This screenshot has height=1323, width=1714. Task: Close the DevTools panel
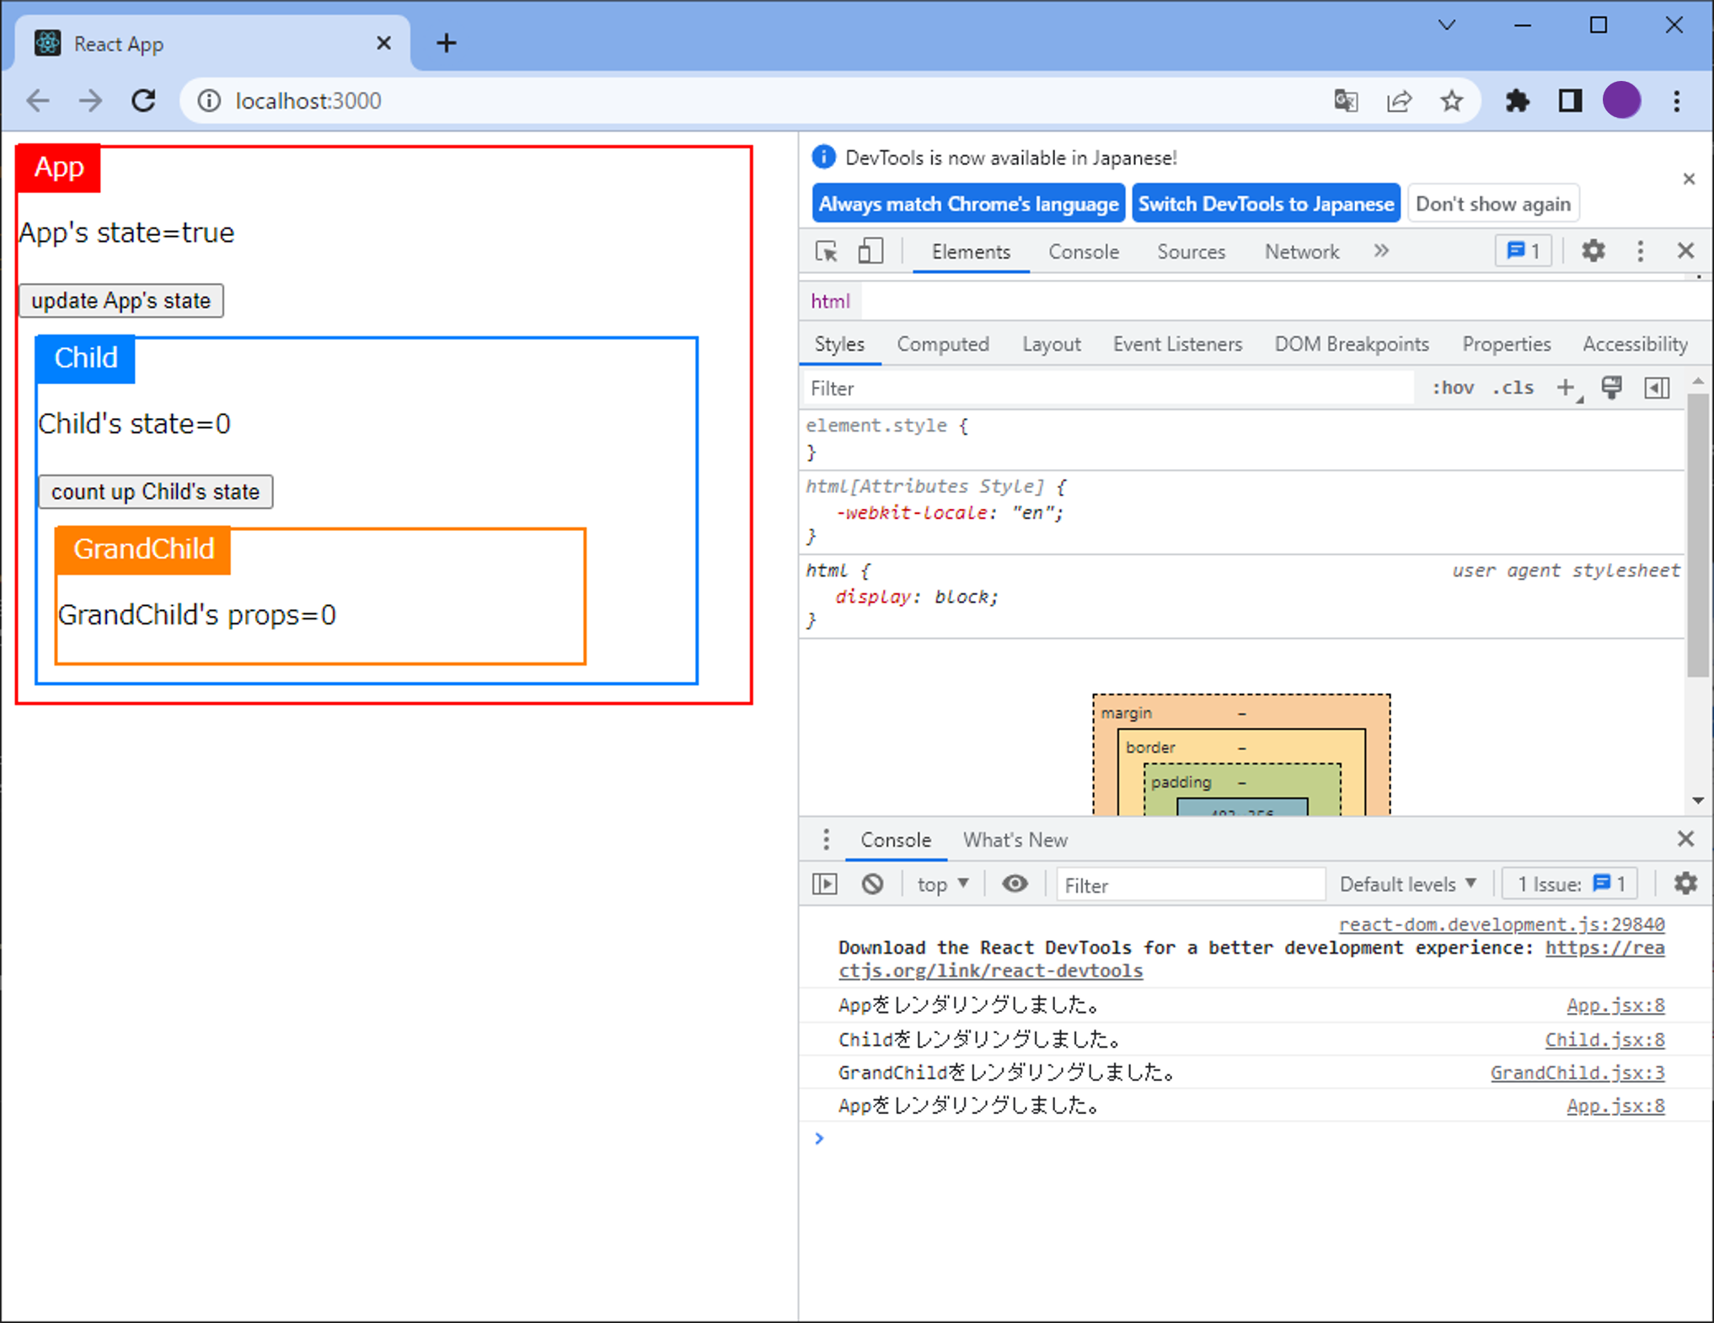[1685, 251]
